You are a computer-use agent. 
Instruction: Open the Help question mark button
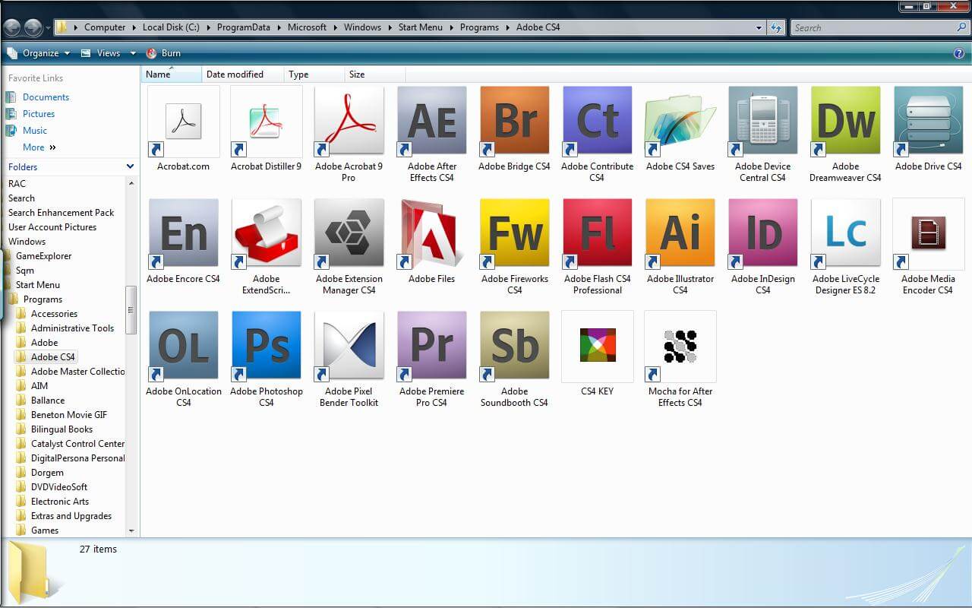point(958,53)
